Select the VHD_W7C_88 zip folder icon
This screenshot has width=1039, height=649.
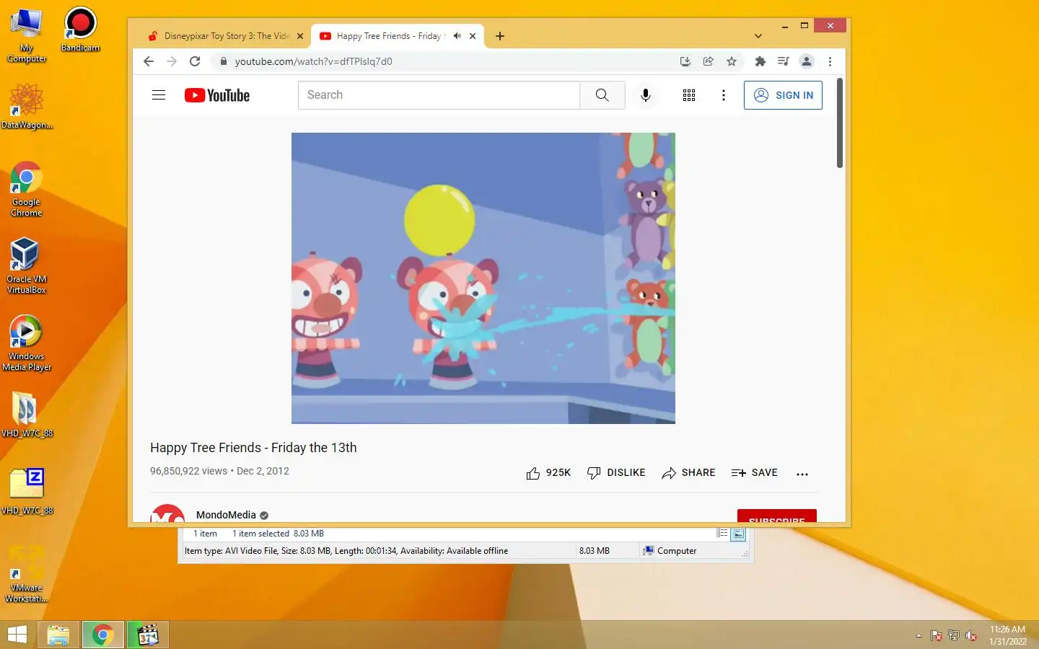pos(27,492)
